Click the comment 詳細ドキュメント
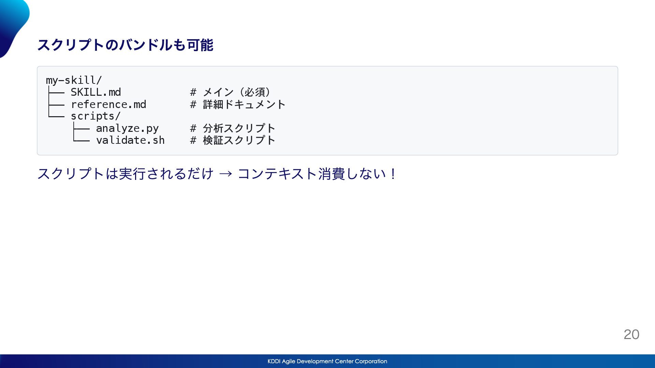Image resolution: width=655 pixels, height=368 pixels. [244, 104]
